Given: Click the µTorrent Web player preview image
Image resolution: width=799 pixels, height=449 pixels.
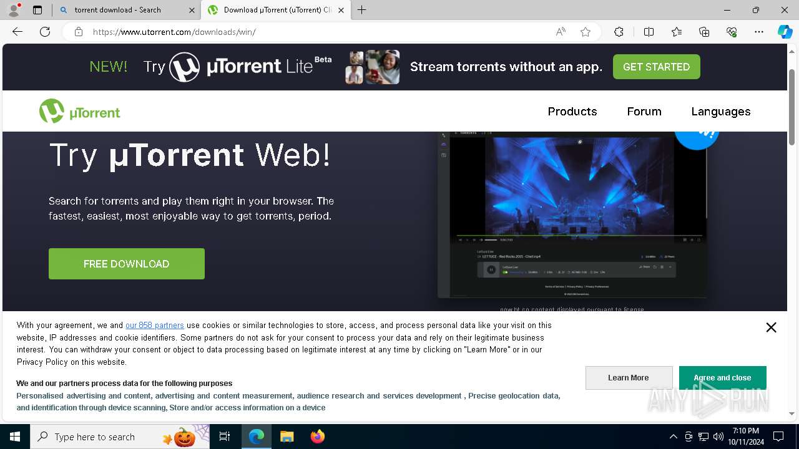Looking at the screenshot, I should tap(572, 215).
